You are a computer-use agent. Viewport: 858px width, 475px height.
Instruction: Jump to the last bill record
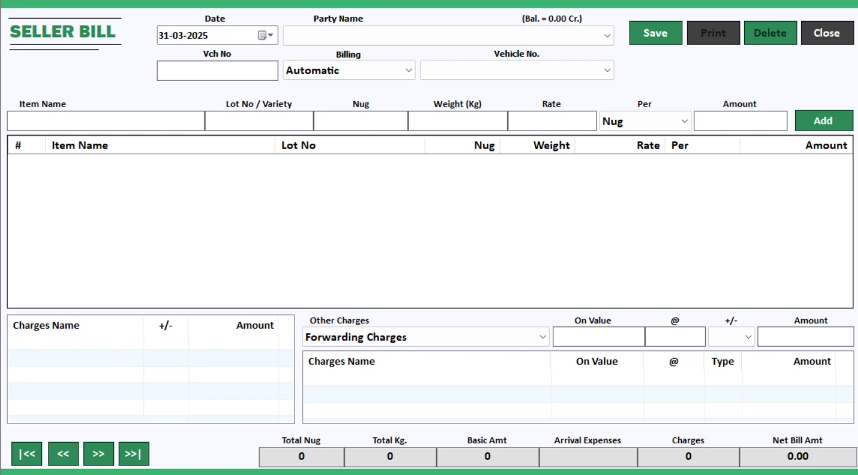click(134, 454)
